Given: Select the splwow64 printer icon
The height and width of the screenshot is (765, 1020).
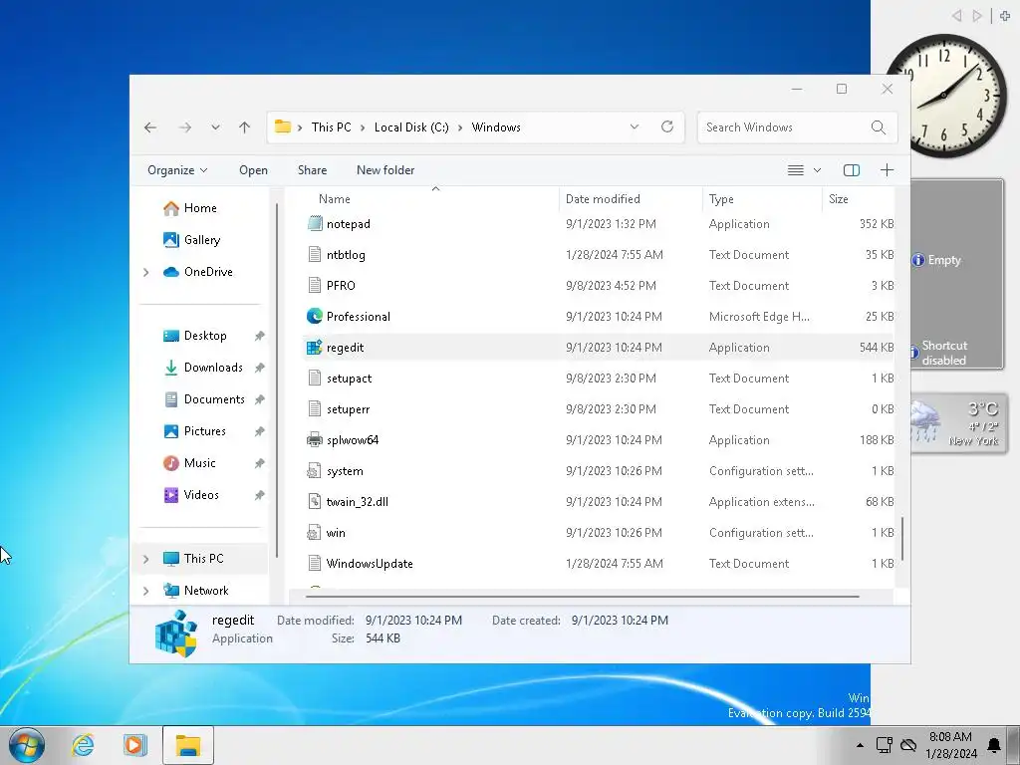Looking at the screenshot, I should pos(315,440).
